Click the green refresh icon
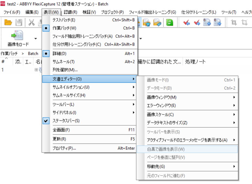The height and width of the screenshot is (184, 252). click(170, 22)
